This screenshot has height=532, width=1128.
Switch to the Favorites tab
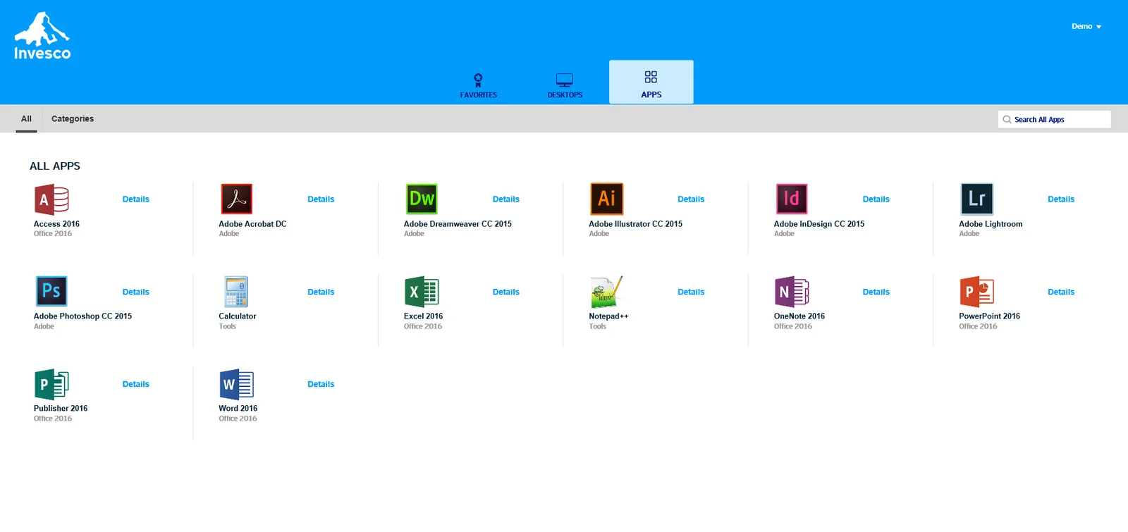[x=479, y=85]
